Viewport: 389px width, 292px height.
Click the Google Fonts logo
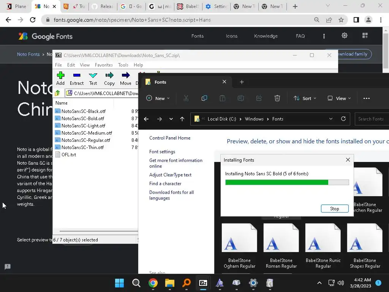point(46,36)
